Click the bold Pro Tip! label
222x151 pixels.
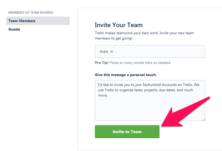pyautogui.click(x=102, y=63)
